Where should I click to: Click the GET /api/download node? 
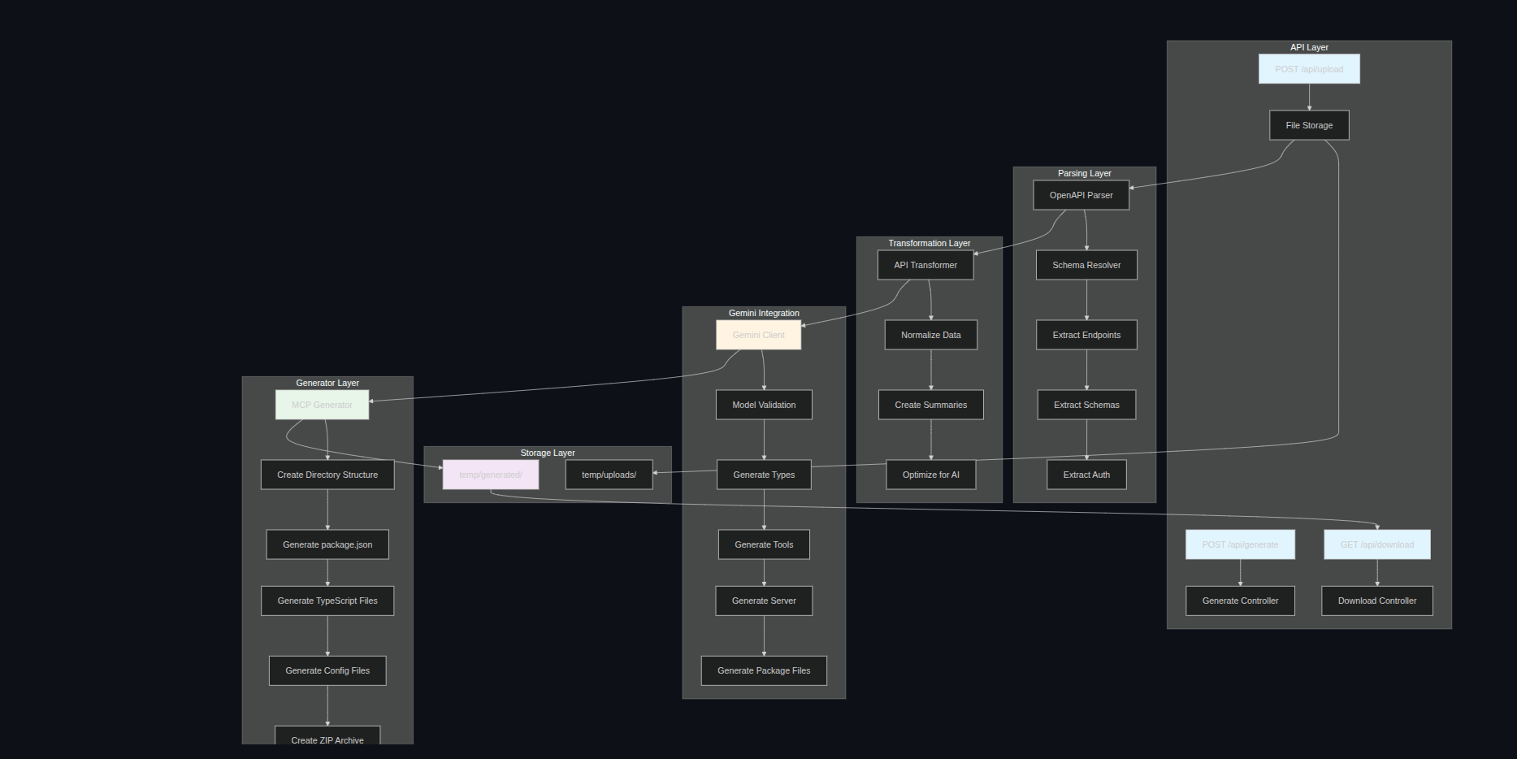[1376, 544]
